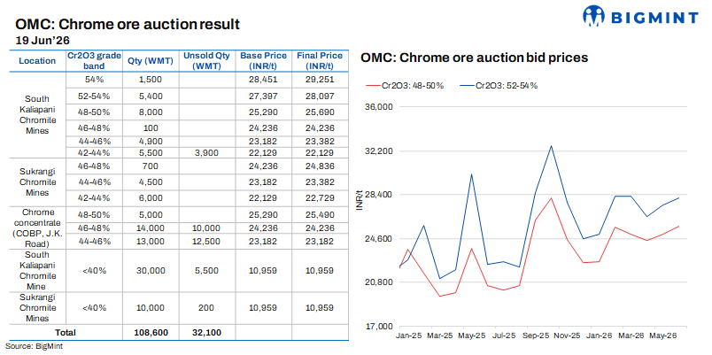Viewport: 712px width, 355px height.
Task: Click 'Sukrangi Chromite Mines' cell beside 10,959 row
Action: [x=38, y=308]
